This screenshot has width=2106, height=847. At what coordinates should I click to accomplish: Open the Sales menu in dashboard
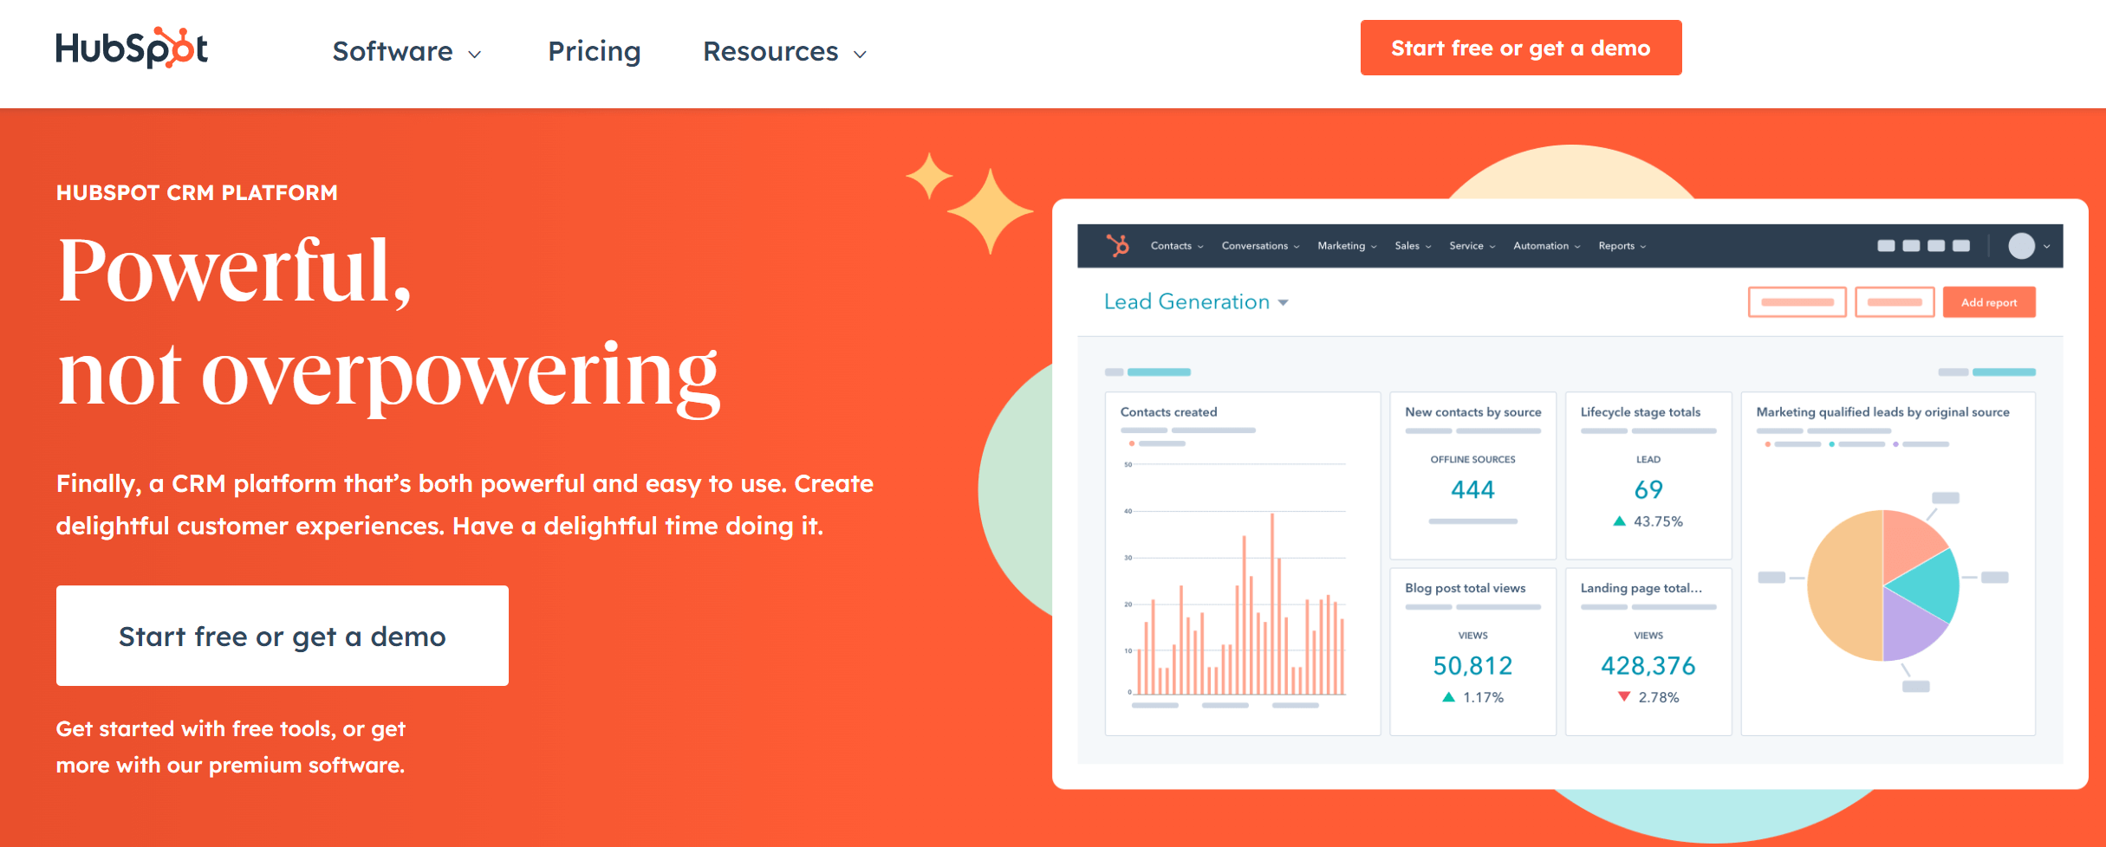1413,246
